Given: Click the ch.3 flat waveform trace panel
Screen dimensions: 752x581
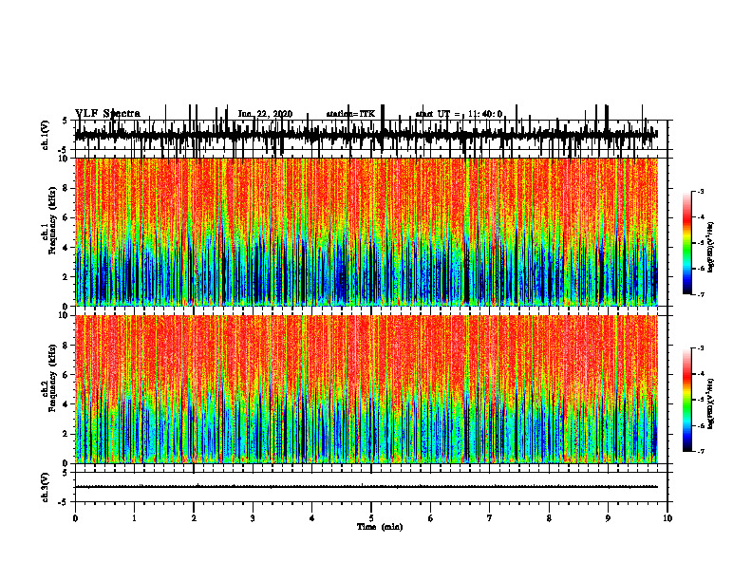Looking at the screenshot, I should click(x=370, y=487).
